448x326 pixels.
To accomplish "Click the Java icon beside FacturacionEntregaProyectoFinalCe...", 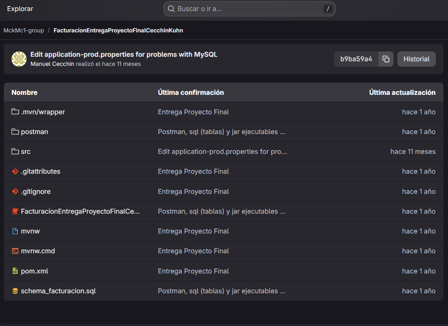I will click(x=15, y=211).
